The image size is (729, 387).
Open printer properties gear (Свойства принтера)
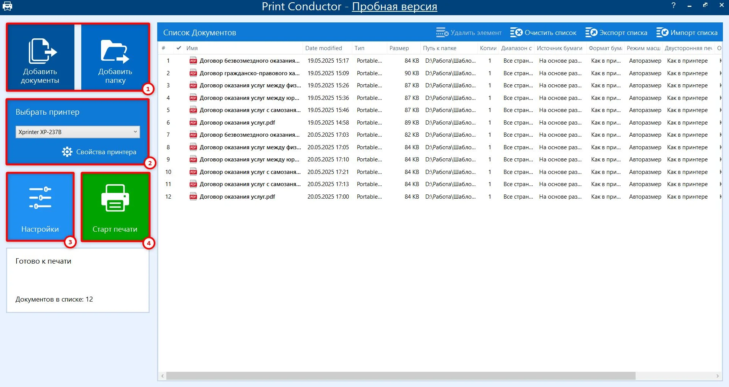[x=67, y=152]
